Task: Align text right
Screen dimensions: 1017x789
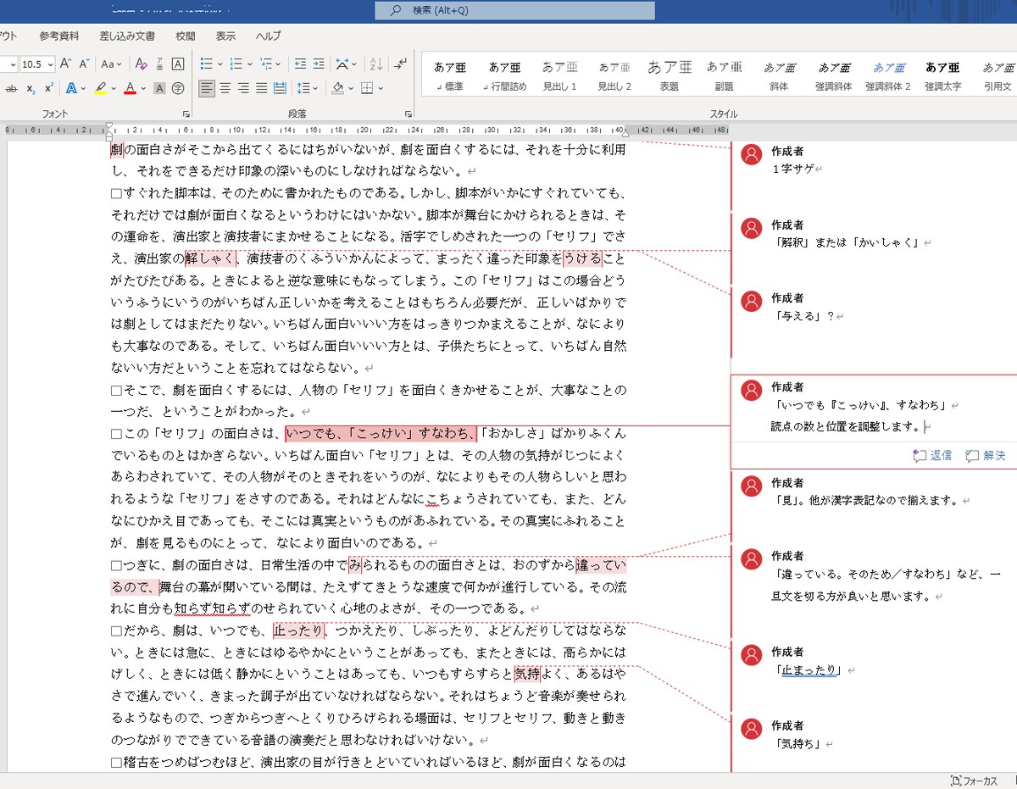Action: [x=243, y=88]
